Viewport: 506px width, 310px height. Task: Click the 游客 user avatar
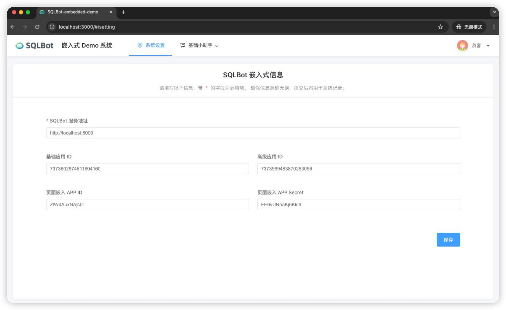(462, 46)
